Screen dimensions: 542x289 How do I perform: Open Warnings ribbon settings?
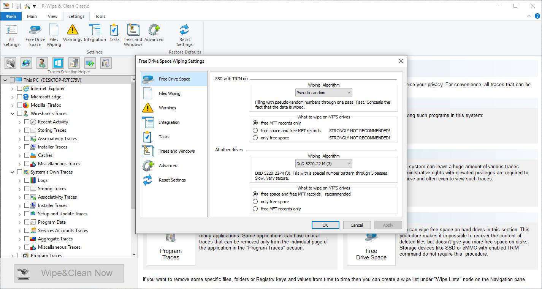click(72, 33)
